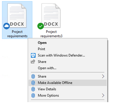Screen dimensions: 113x105
Task: Select the Project requirements DOCX file icon
Action: [x=17, y=16]
